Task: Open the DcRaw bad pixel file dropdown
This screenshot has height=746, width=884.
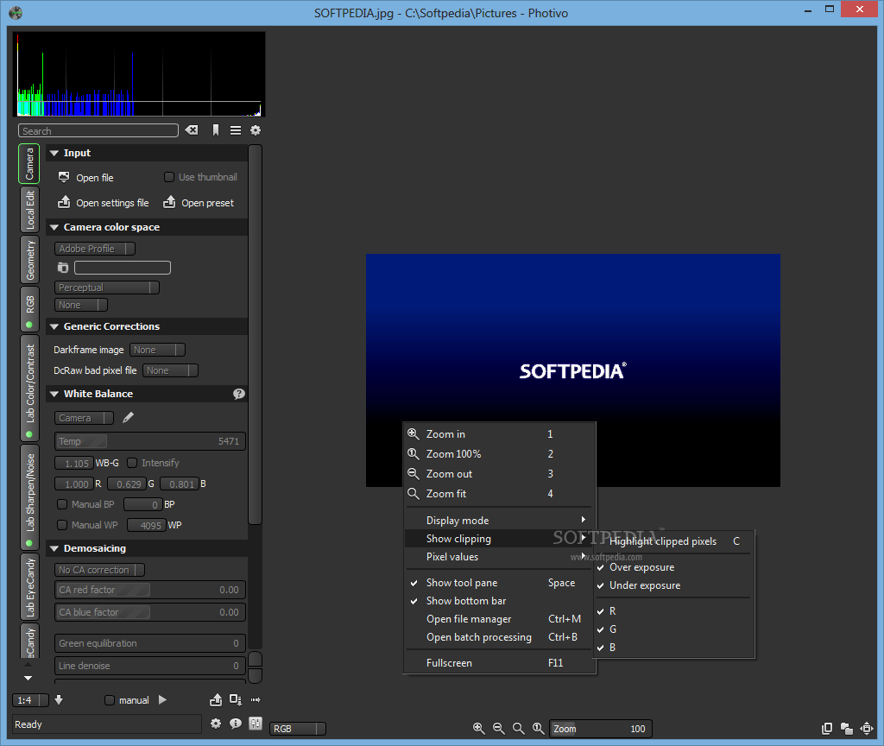Action: point(170,370)
